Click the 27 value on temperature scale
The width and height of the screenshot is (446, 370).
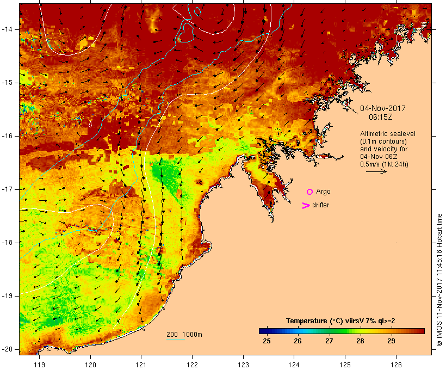(x=329, y=341)
